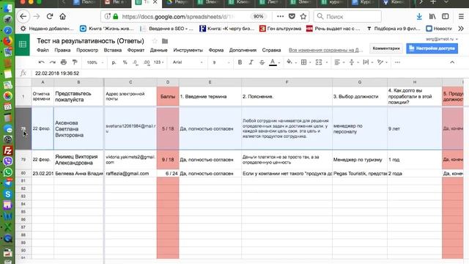Open the browser library icon
The width and height of the screenshot is (469, 264).
point(432,16)
